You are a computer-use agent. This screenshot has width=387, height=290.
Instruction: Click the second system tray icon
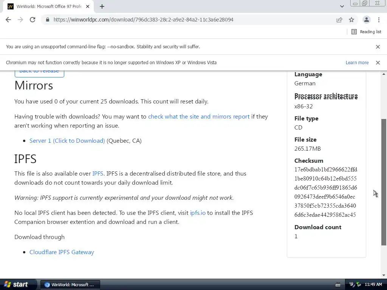[359, 285]
